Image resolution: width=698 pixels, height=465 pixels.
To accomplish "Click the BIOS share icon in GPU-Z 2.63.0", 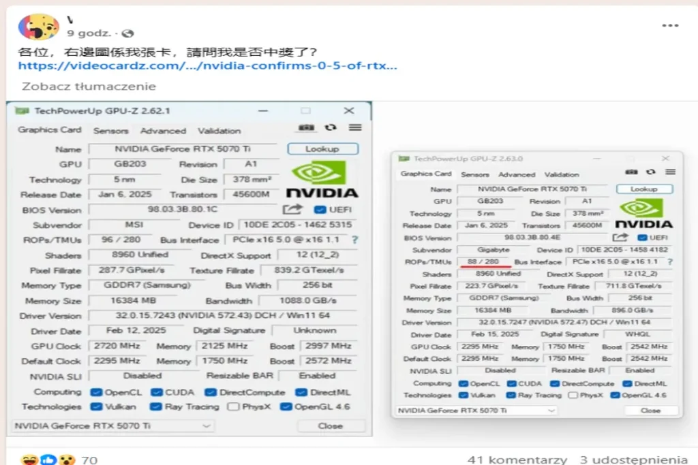I will (620, 238).
